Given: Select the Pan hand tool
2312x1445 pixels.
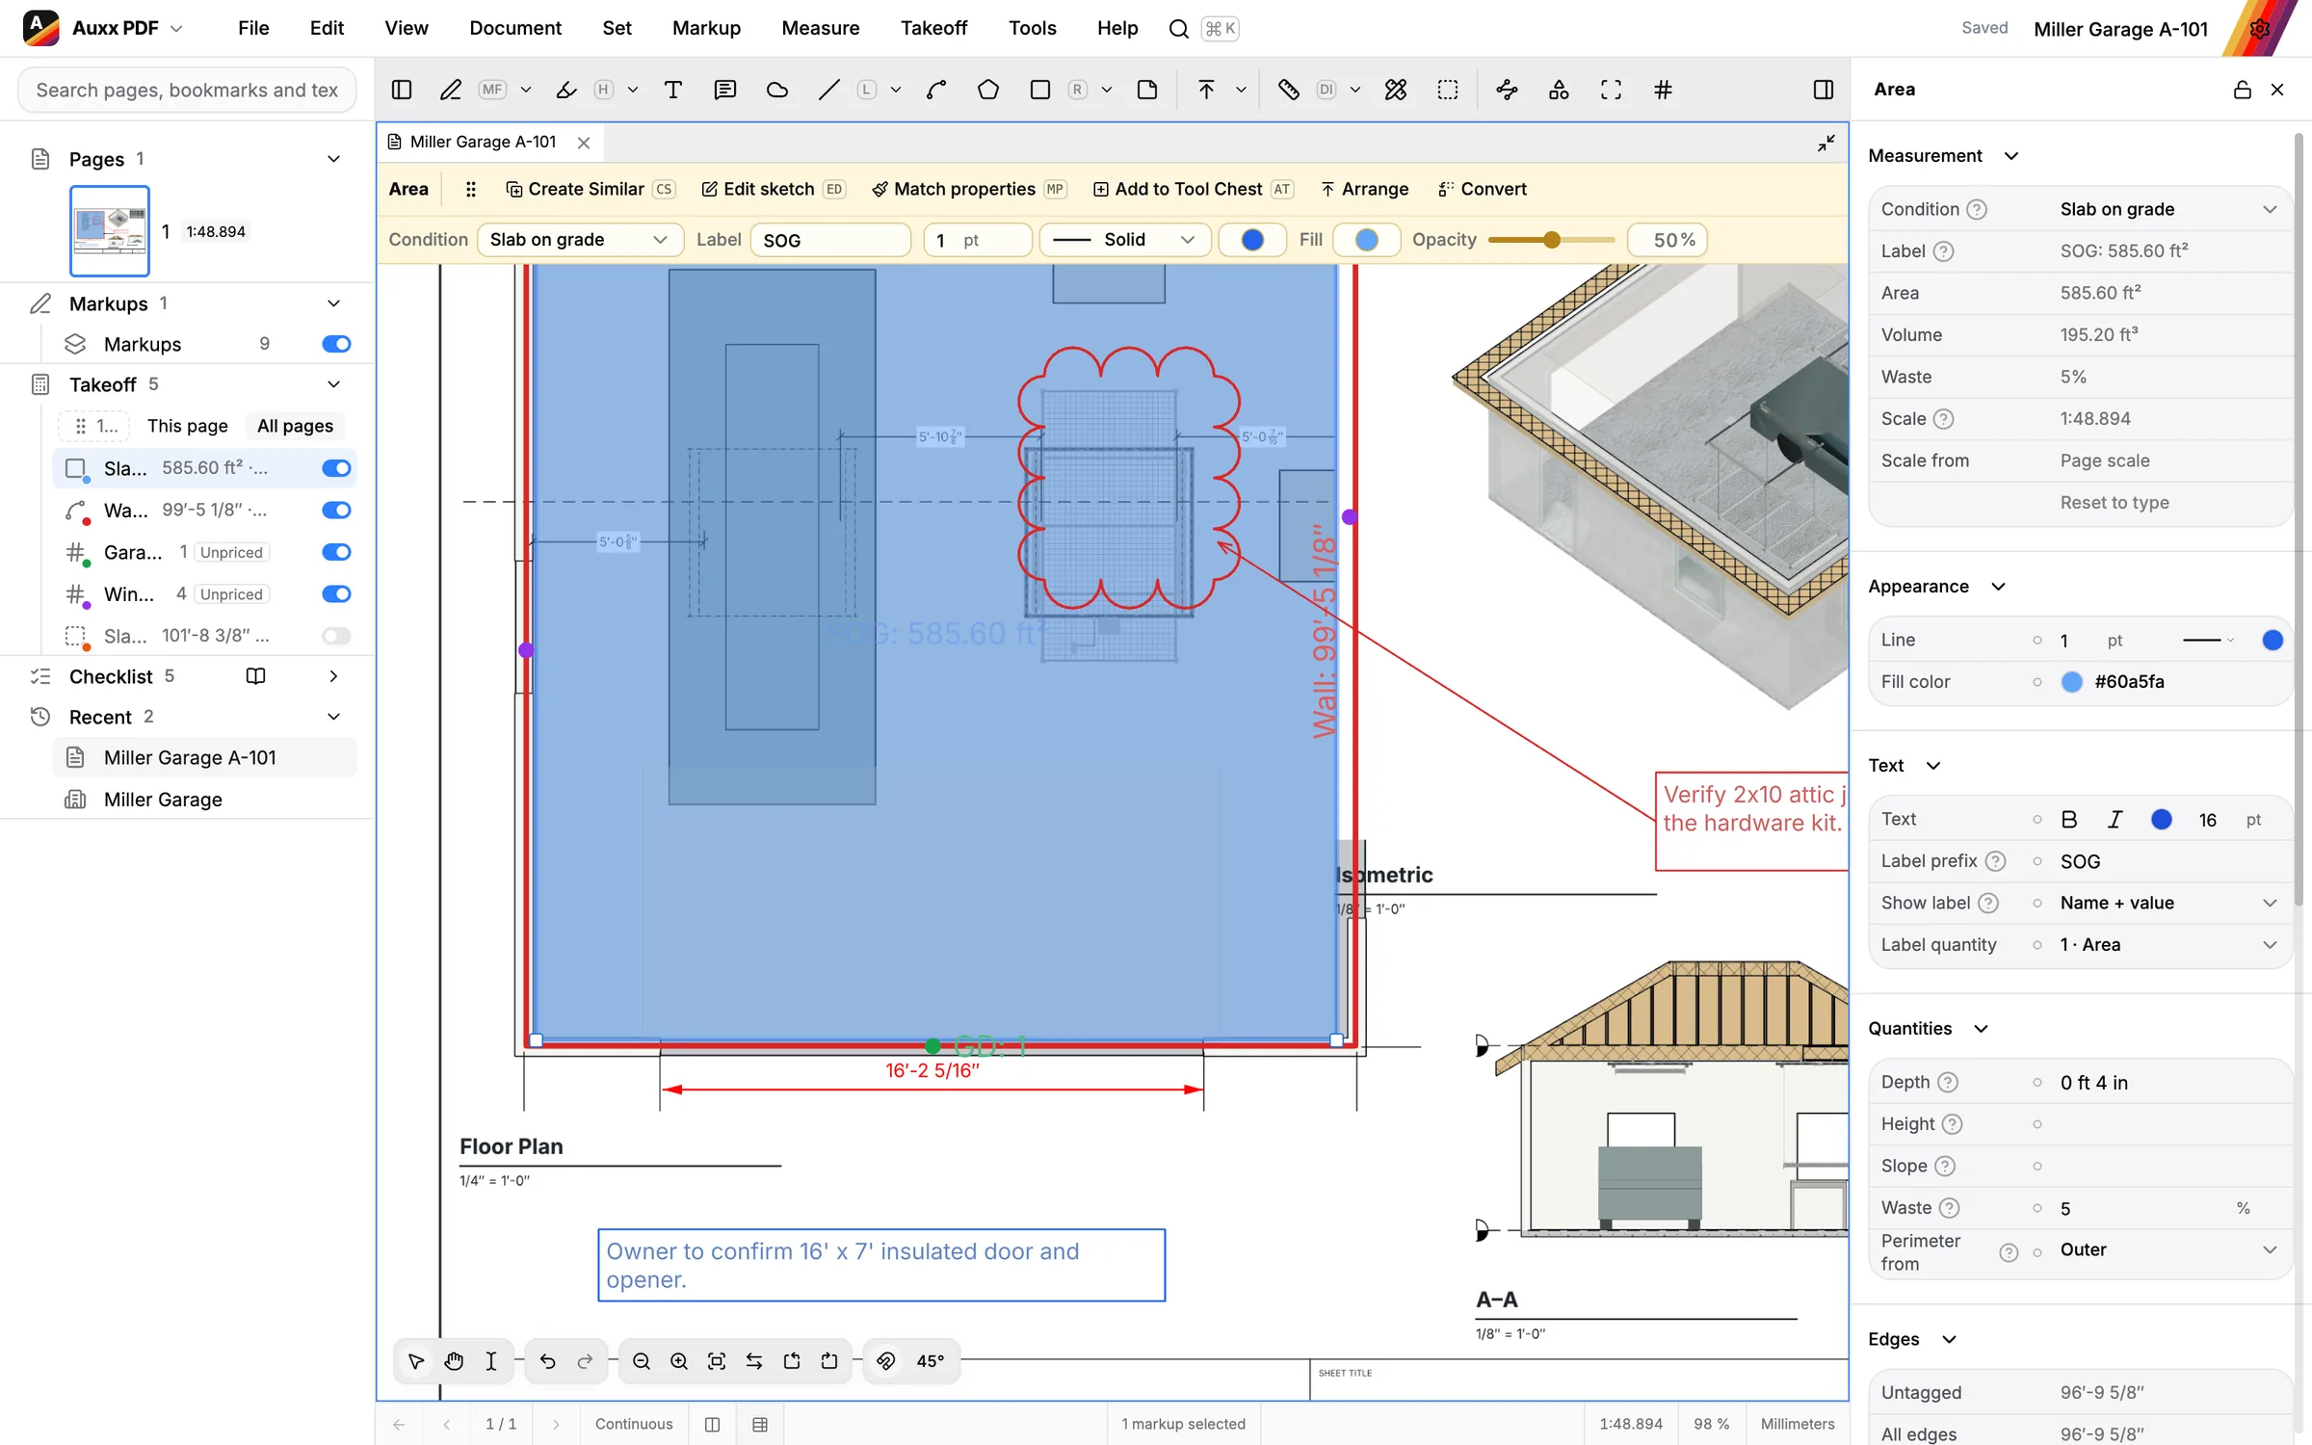Looking at the screenshot, I should (454, 1361).
